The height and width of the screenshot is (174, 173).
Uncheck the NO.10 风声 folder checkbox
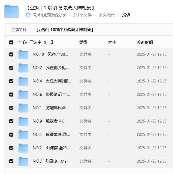click(x=11, y=54)
